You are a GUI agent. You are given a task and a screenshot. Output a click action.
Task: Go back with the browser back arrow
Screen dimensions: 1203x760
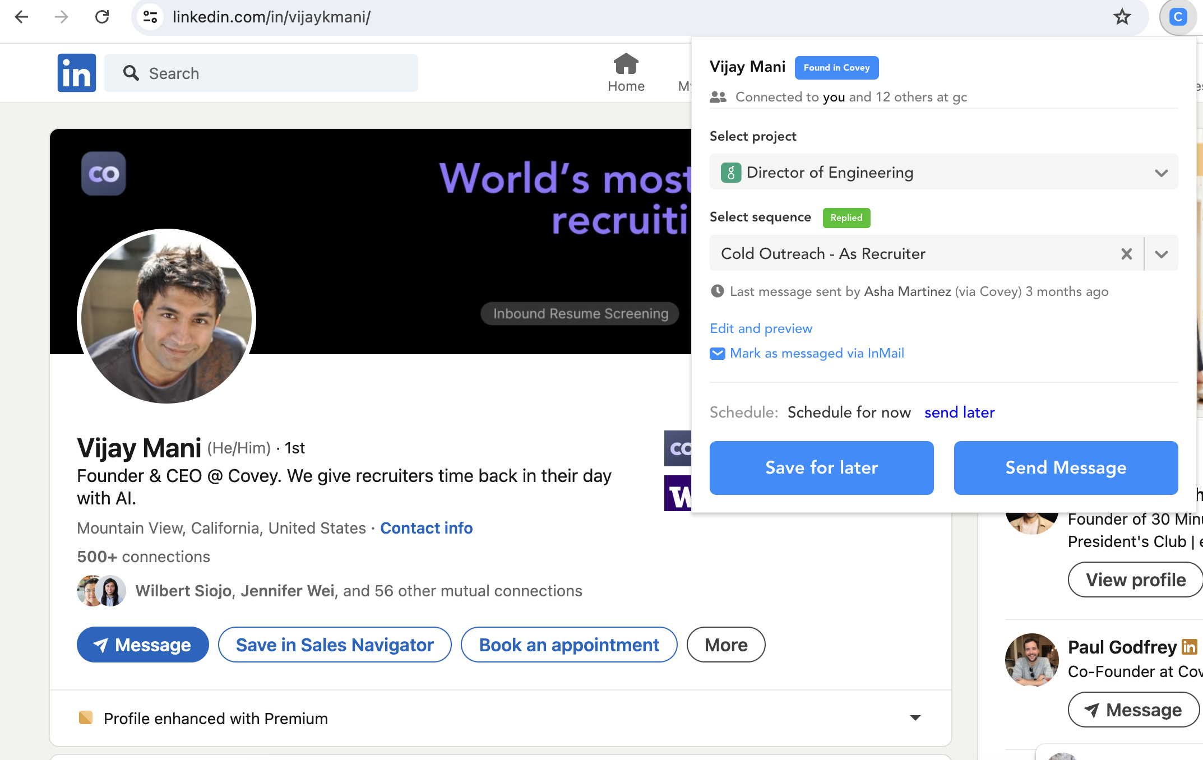pos(22,17)
